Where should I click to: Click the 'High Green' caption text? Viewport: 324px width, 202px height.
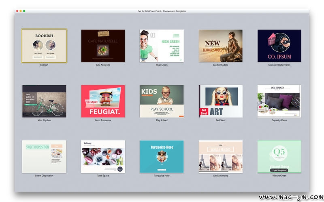click(x=162, y=65)
